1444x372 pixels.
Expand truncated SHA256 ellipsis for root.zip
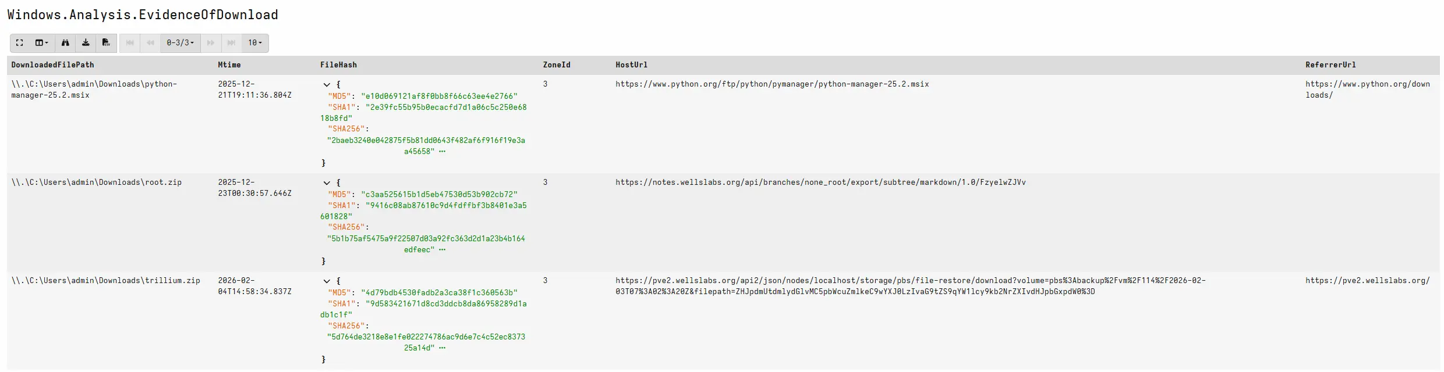pos(442,250)
